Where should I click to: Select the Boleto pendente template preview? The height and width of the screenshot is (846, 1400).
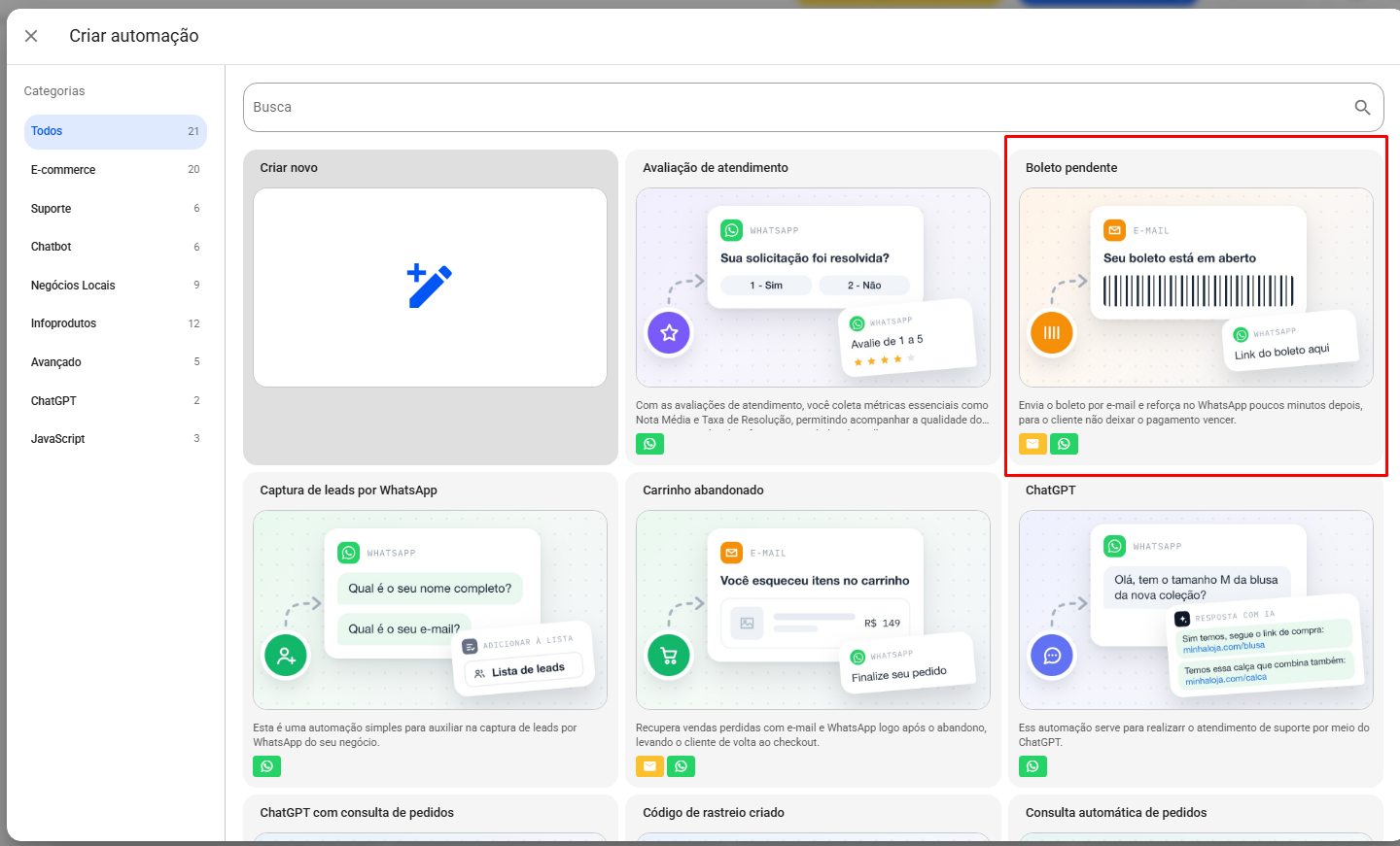click(x=1196, y=288)
